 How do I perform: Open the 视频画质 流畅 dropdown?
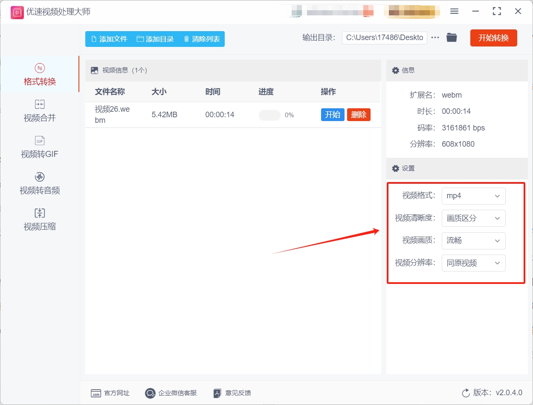473,241
